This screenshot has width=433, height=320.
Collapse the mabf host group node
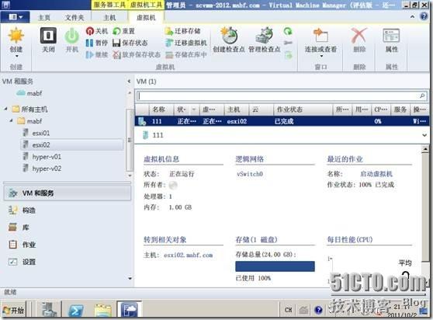11,120
